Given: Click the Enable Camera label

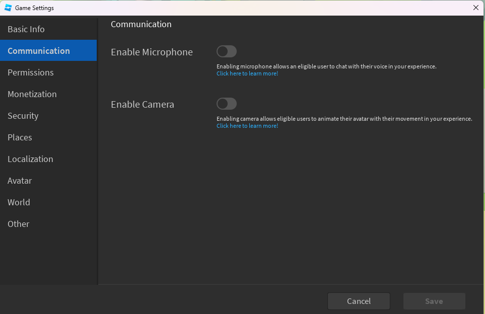Looking at the screenshot, I should coord(143,105).
